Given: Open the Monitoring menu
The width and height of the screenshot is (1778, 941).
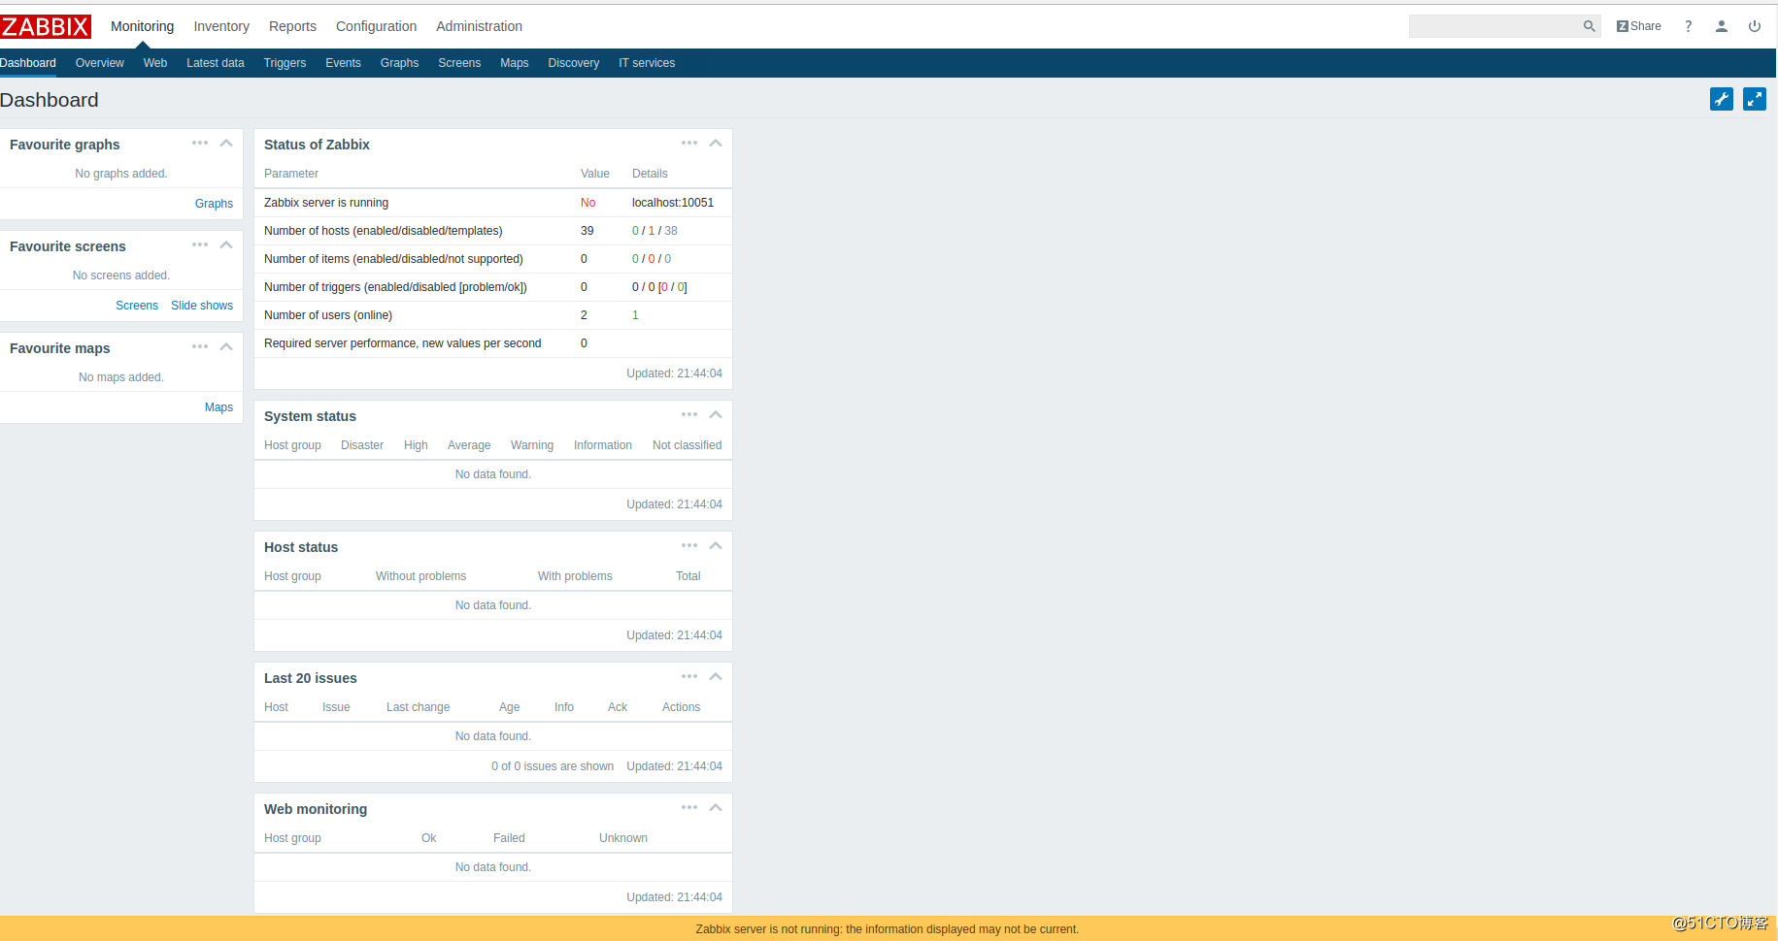Looking at the screenshot, I should [143, 26].
